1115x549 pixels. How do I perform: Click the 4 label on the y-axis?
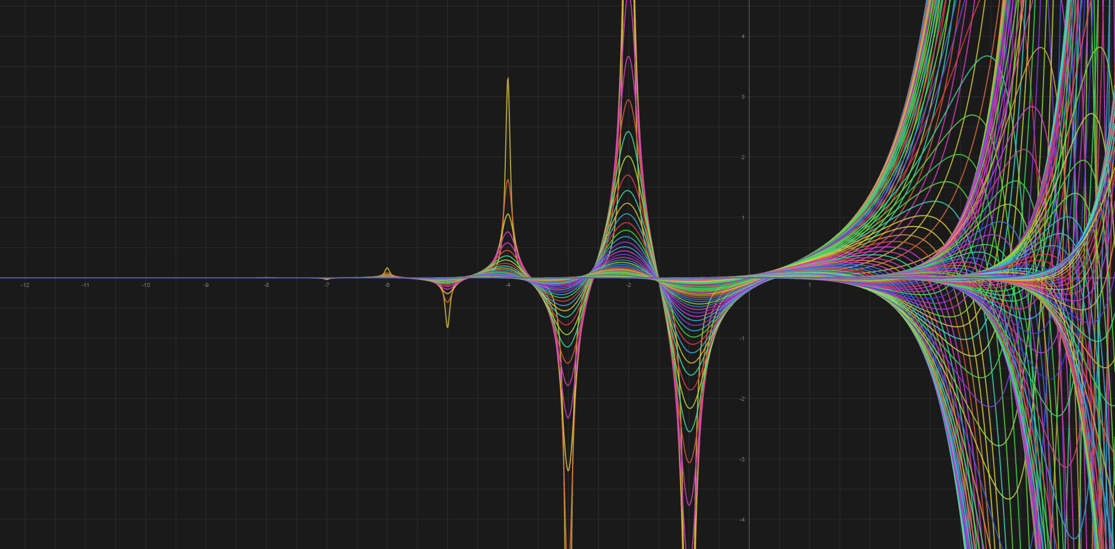pyautogui.click(x=743, y=37)
